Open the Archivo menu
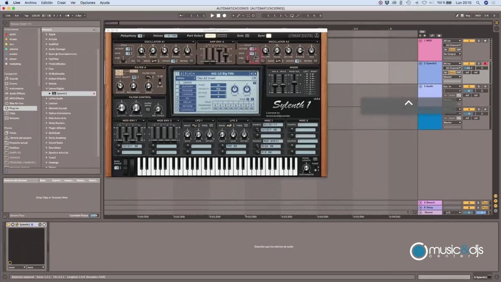The image size is (501, 282). [x=31, y=3]
